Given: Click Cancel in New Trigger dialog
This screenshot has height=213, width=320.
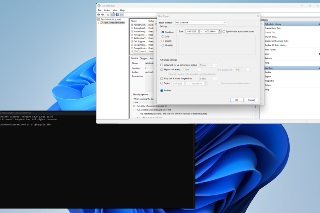Looking at the screenshot, I should (x=251, y=100).
